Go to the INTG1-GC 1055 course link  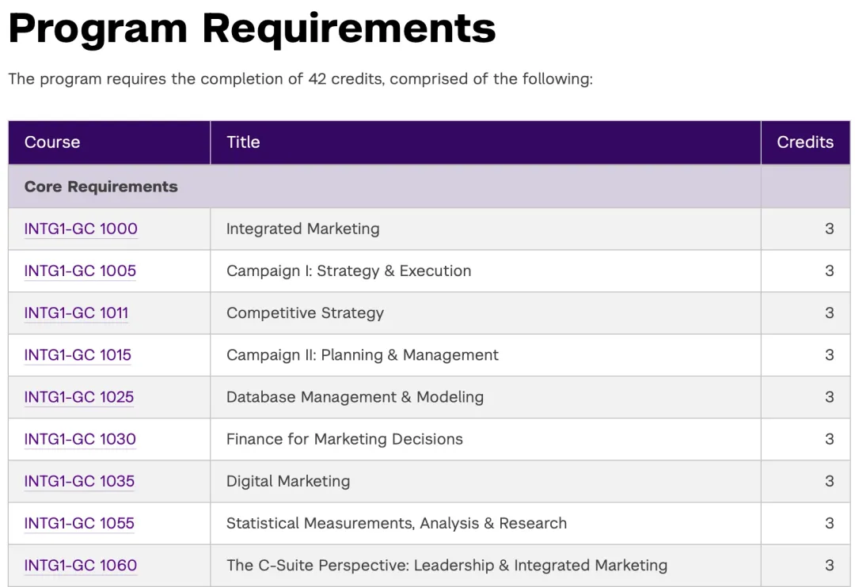(x=79, y=522)
